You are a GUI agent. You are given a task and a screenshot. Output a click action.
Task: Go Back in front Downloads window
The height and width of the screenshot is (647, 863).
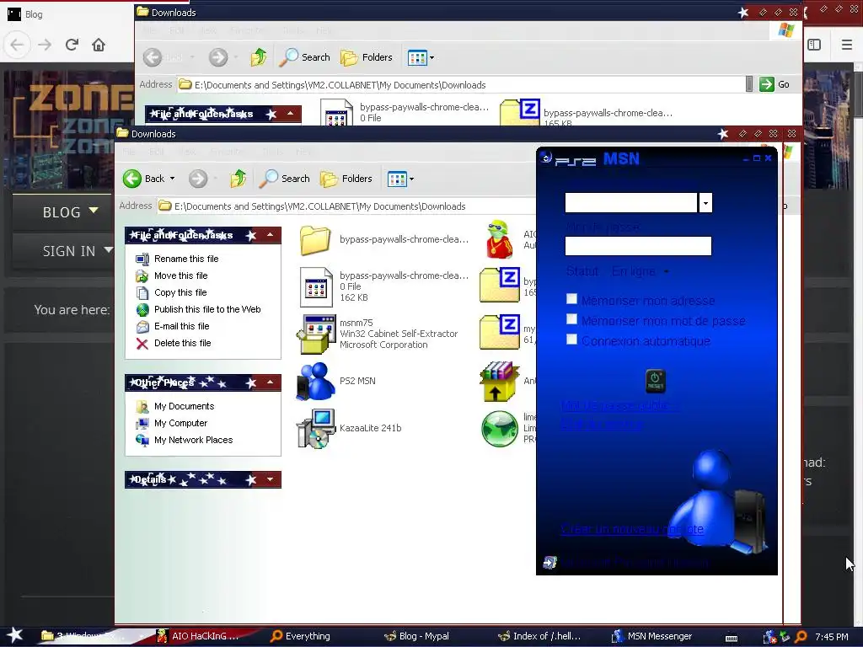click(x=143, y=179)
